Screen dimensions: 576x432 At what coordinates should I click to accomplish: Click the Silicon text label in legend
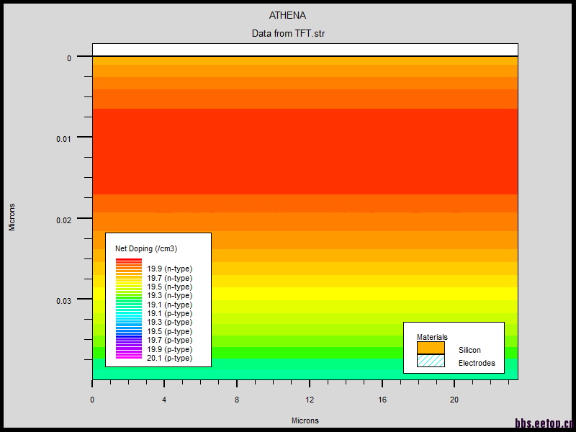469,350
